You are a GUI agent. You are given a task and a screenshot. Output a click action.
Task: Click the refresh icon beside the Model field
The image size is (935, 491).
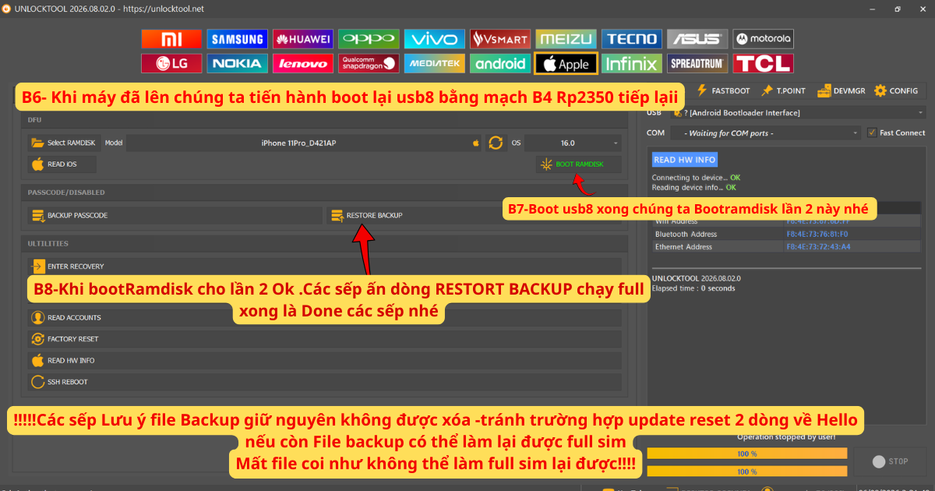pyautogui.click(x=496, y=143)
